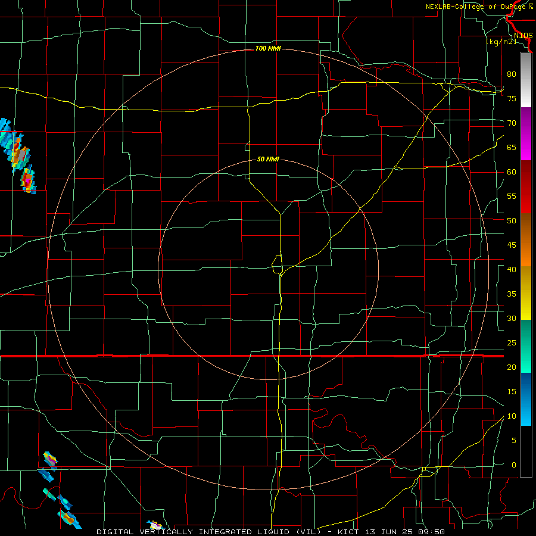Click the 35 value on the color scale

point(512,294)
